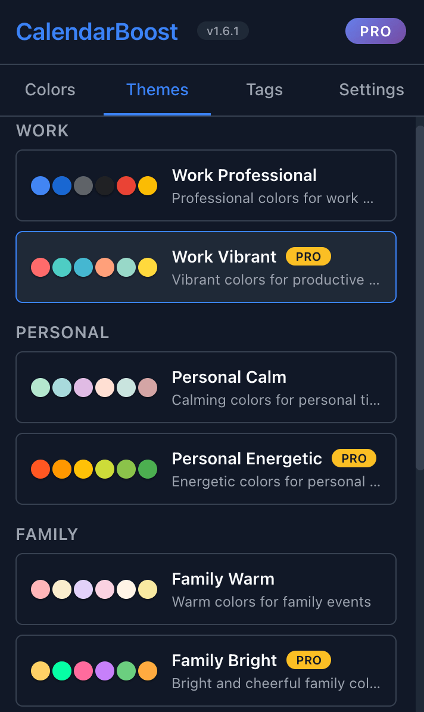Click the v1.6.1 version label
Image resolution: width=424 pixels, height=712 pixels.
tap(223, 31)
